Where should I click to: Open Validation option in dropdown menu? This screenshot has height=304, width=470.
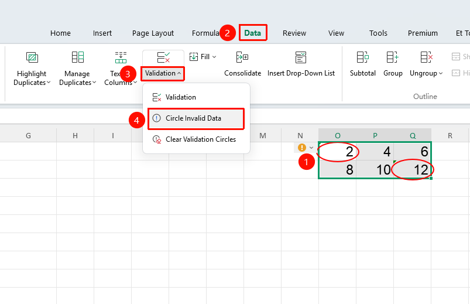[x=196, y=97]
